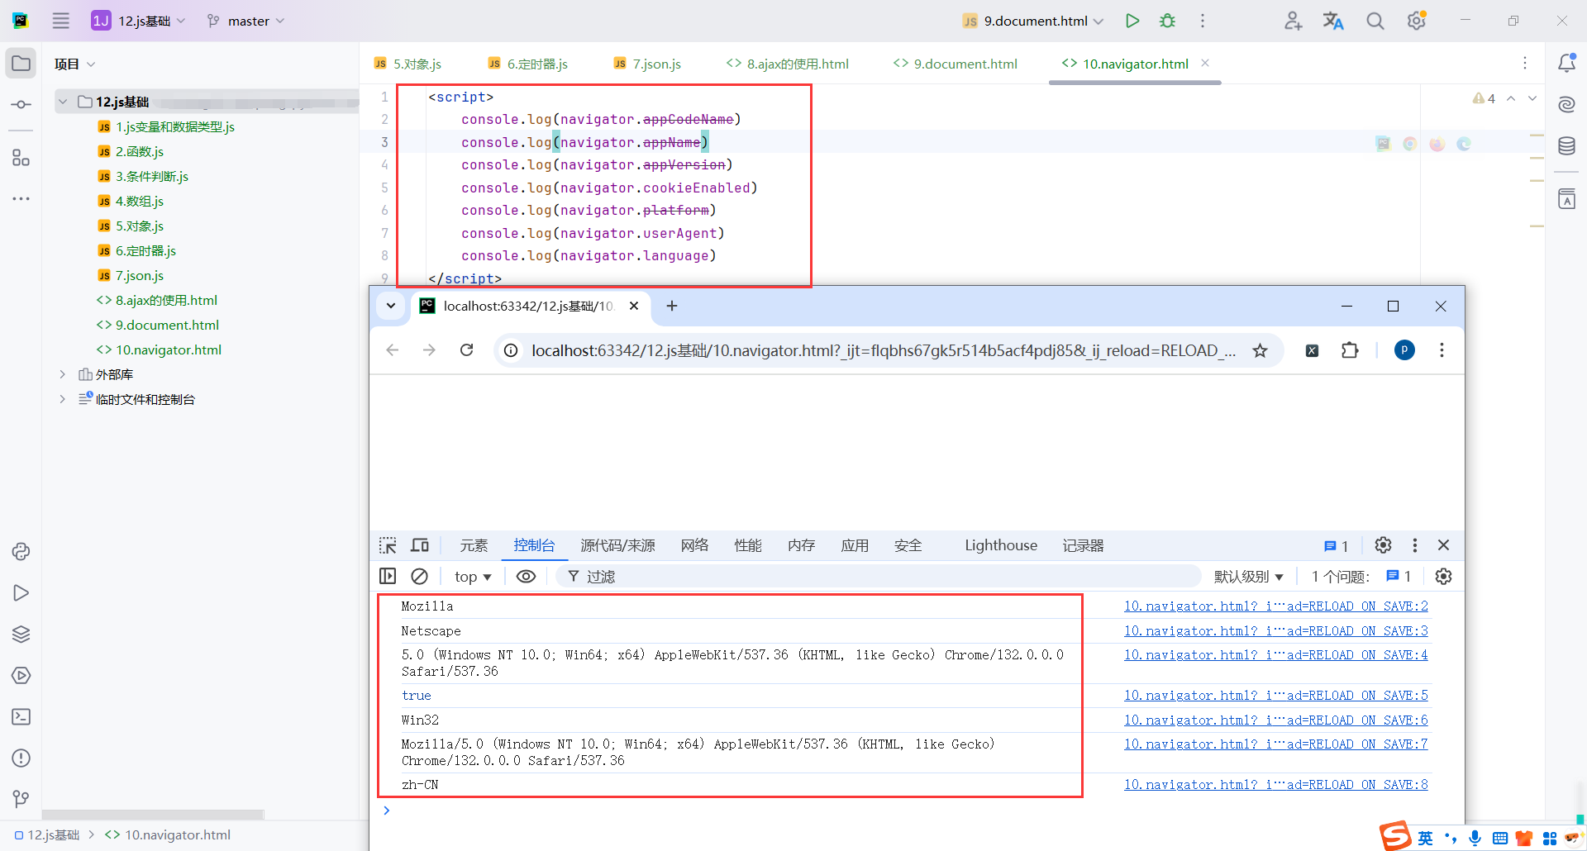This screenshot has height=851, width=1587.
Task: Open the 元素 DevTools tab
Action: [x=474, y=545]
